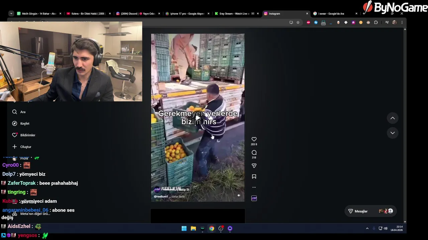Click the 318 comment count
Screen dimensions: 428x240
pyautogui.click(x=254, y=158)
